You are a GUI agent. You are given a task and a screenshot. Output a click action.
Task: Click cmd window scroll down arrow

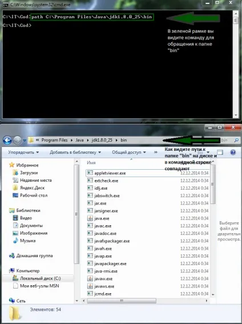pos(236,115)
